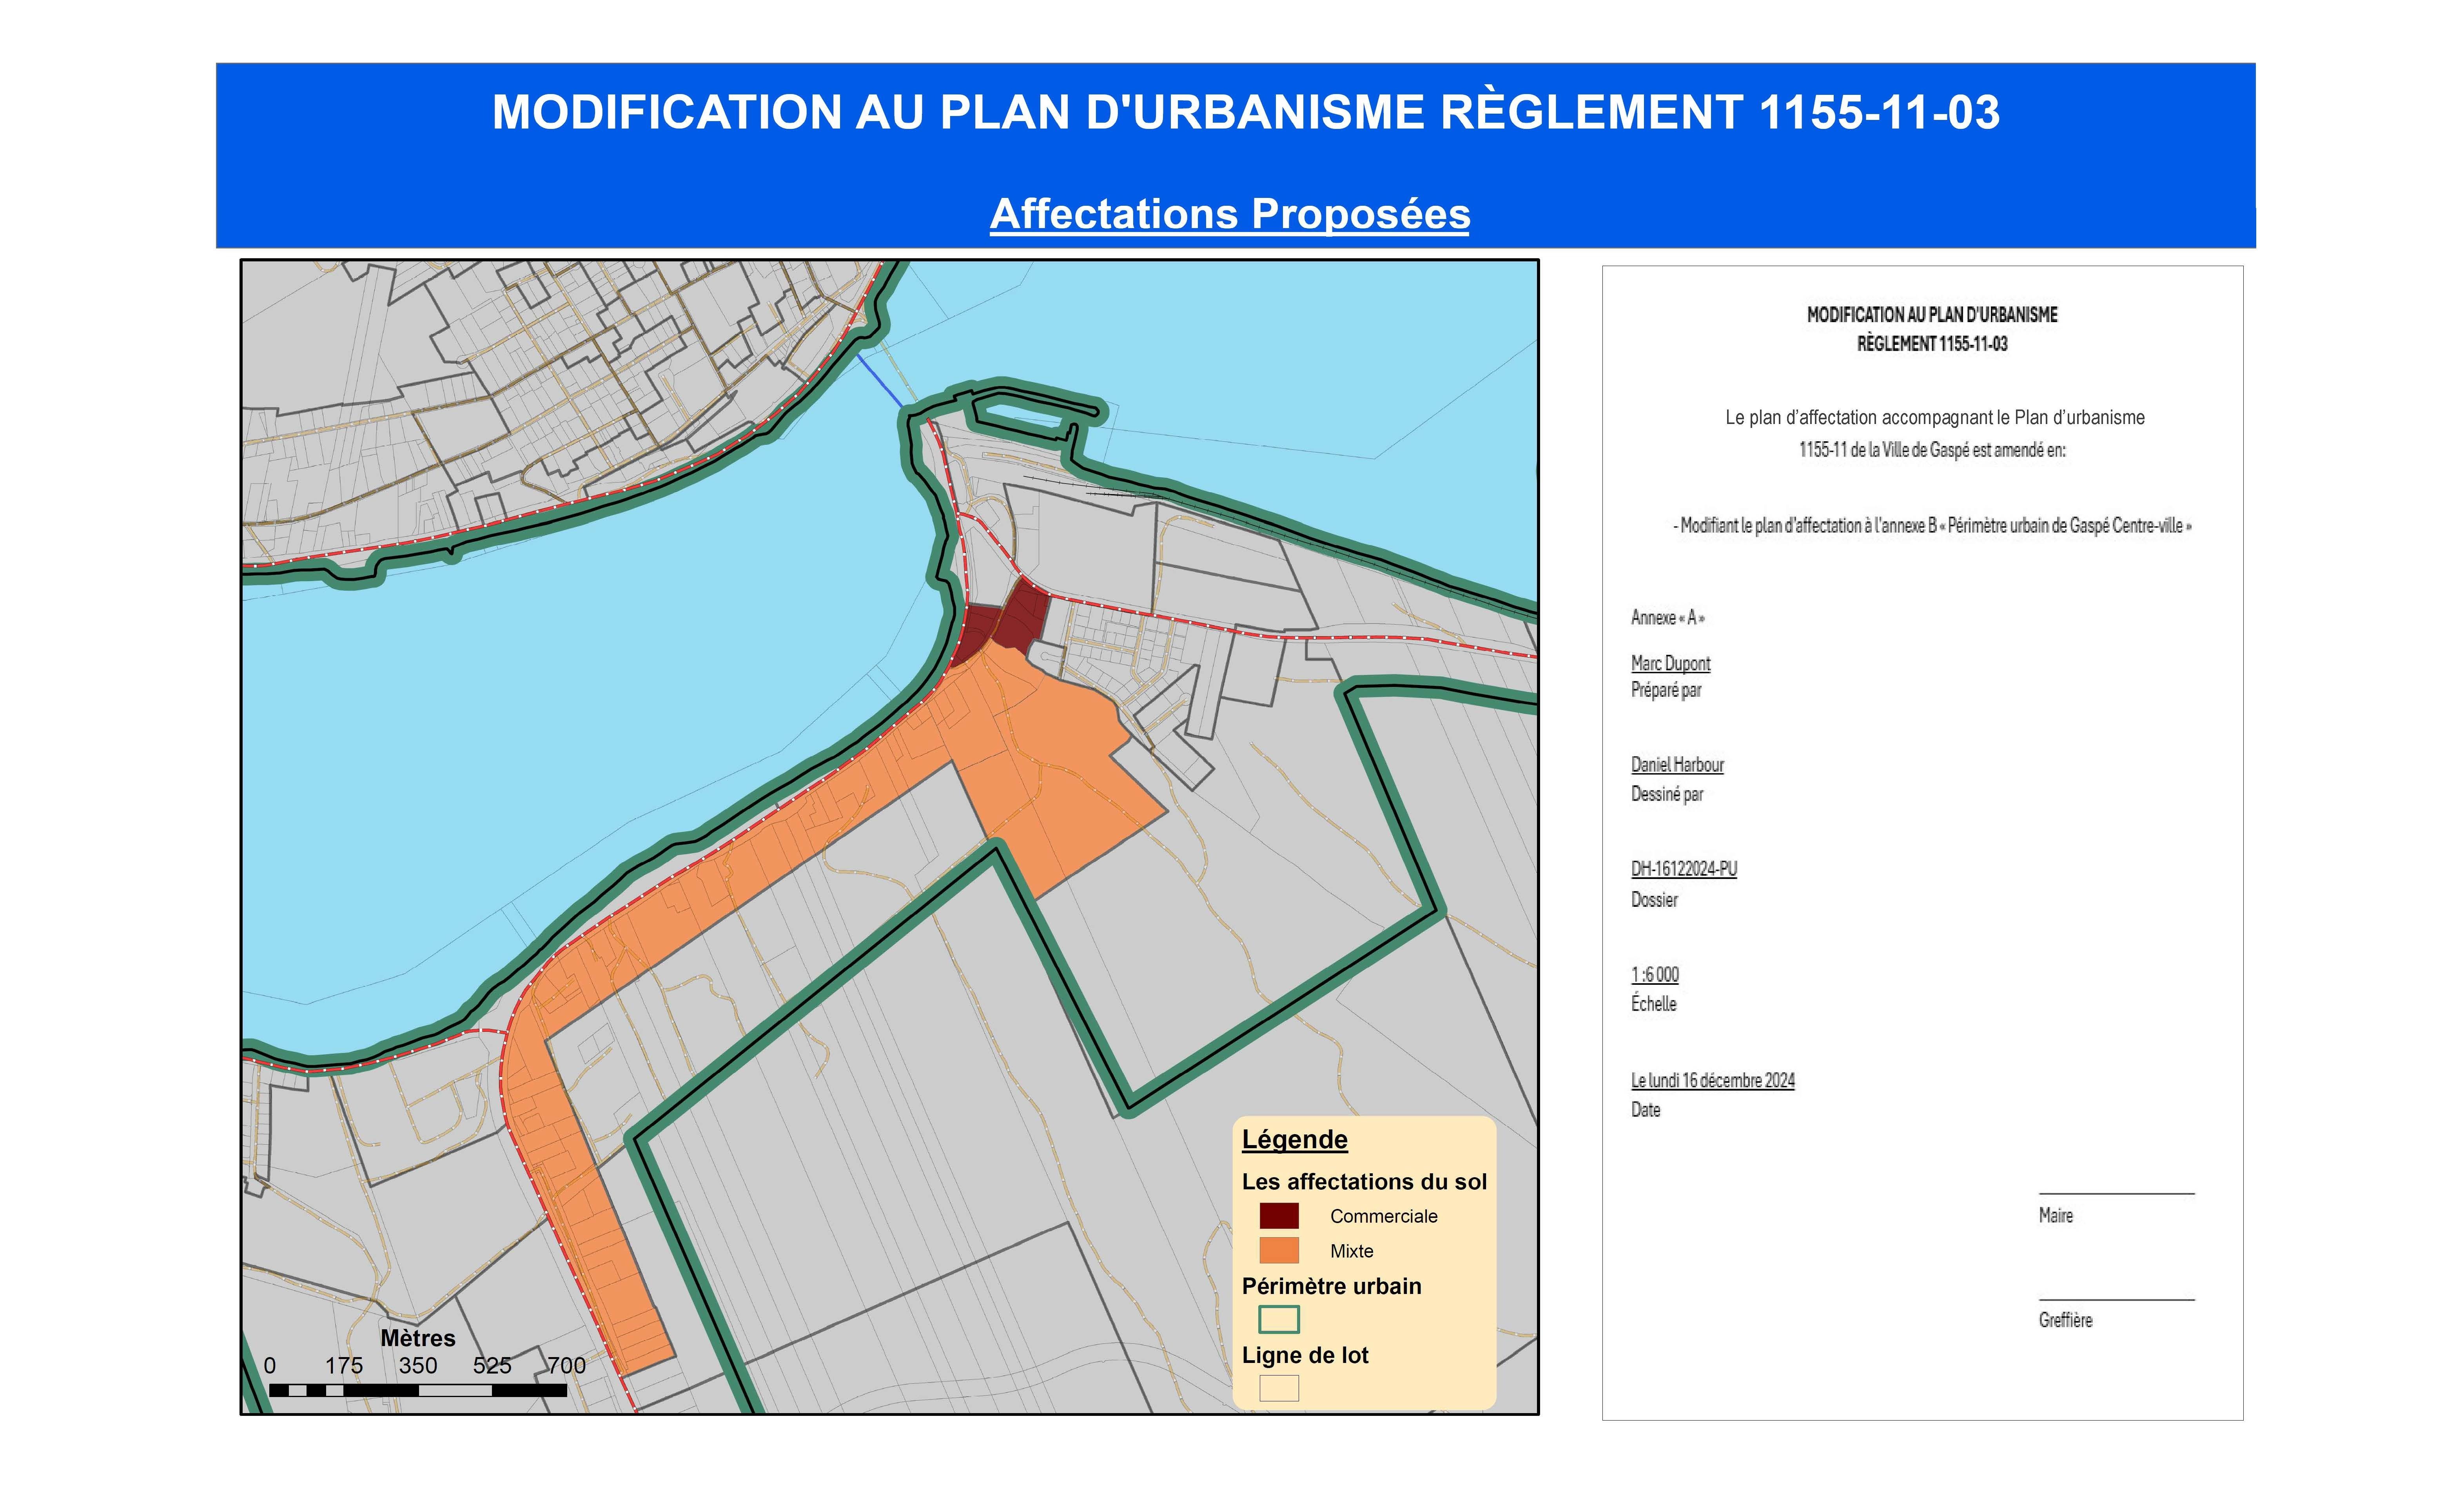
Task: Click the 'Date' label
Action: tap(1646, 1110)
